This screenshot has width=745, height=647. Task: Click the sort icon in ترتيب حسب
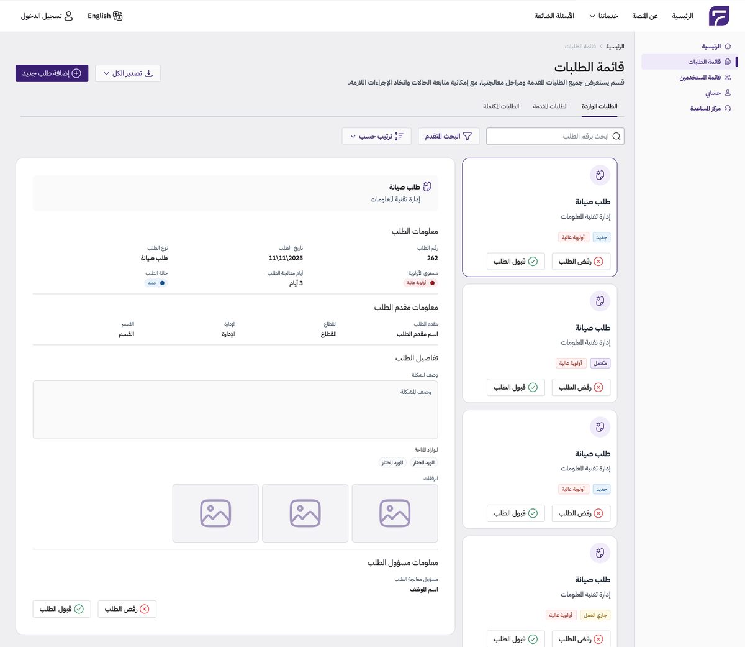pyautogui.click(x=399, y=136)
